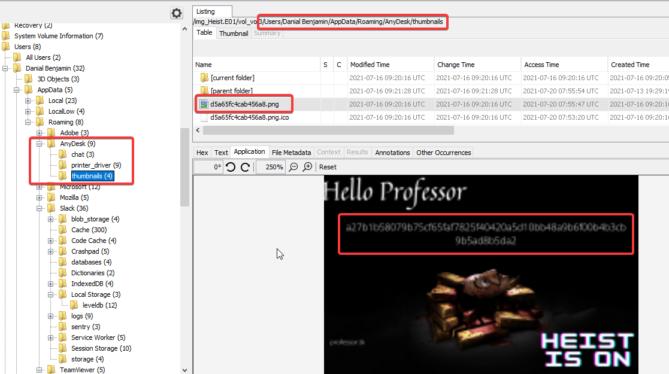Click the Slack folder icon in tree
This screenshot has width=669, height=374.
(x=52, y=208)
